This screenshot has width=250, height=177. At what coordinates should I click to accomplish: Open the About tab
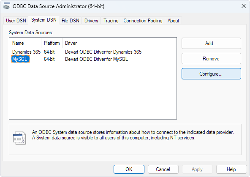[x=173, y=21]
